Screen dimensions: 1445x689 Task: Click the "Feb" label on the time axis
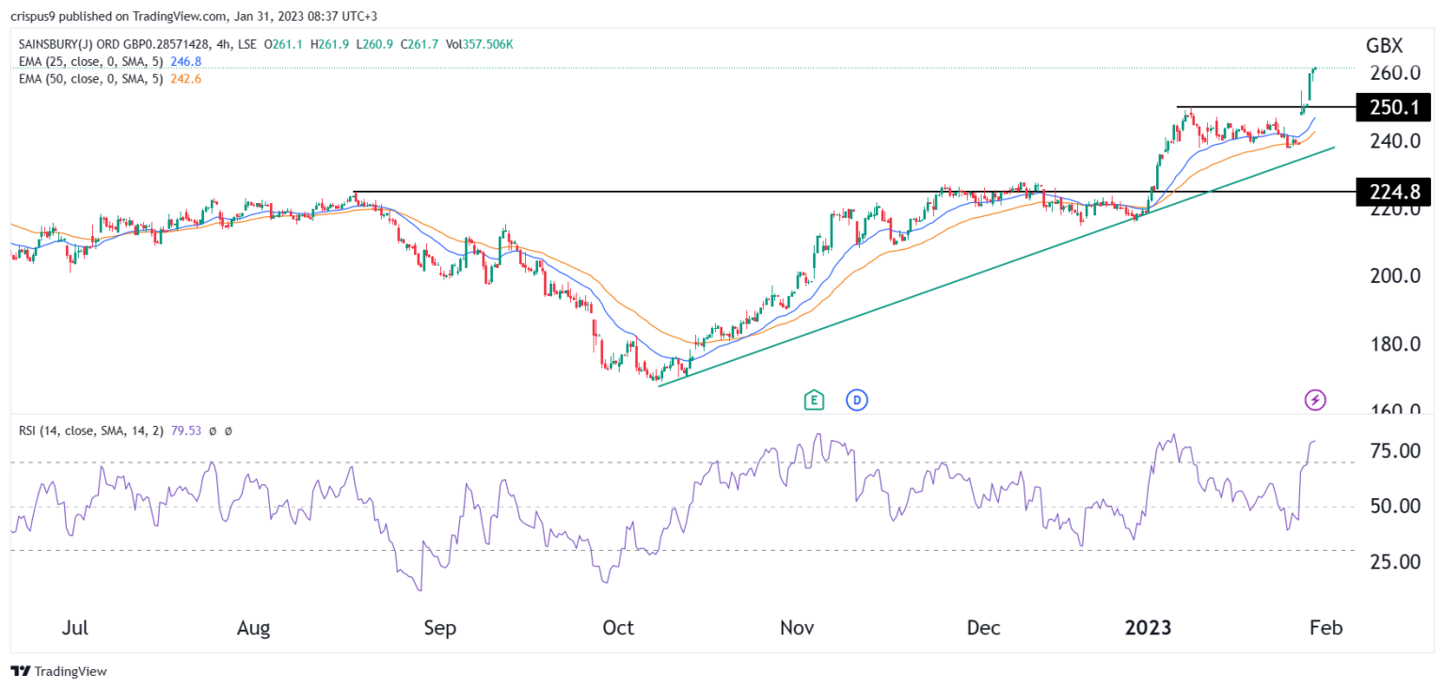(1326, 627)
